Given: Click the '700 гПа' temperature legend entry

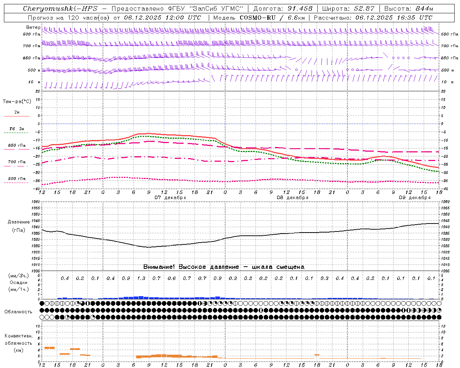Looking at the screenshot, I should [x=17, y=162].
